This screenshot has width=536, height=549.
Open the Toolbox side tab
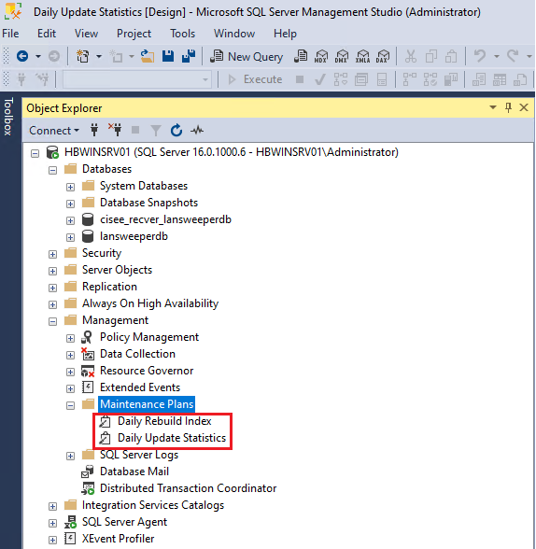(x=8, y=117)
